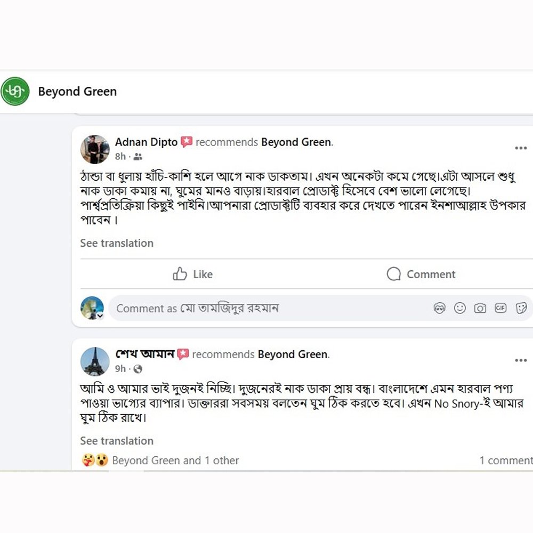Click 'See translation' on Adnan Dipto's post
This screenshot has height=533, width=533.
pos(117,243)
